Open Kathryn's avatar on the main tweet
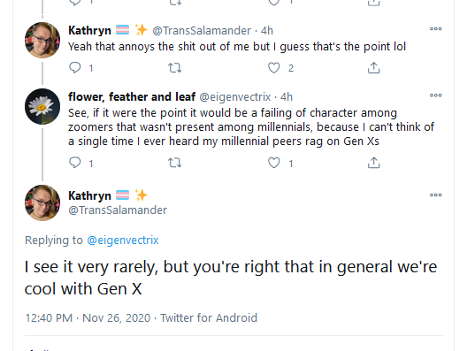This screenshot has width=467, height=351. 42,202
